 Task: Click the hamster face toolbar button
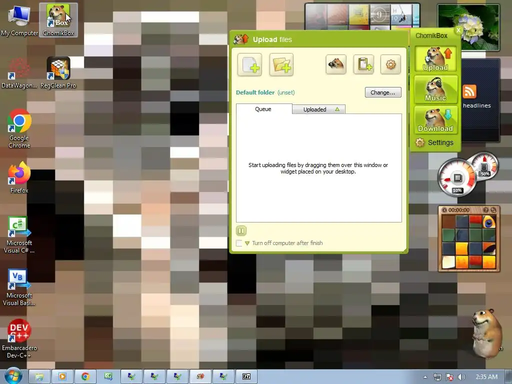(x=336, y=64)
